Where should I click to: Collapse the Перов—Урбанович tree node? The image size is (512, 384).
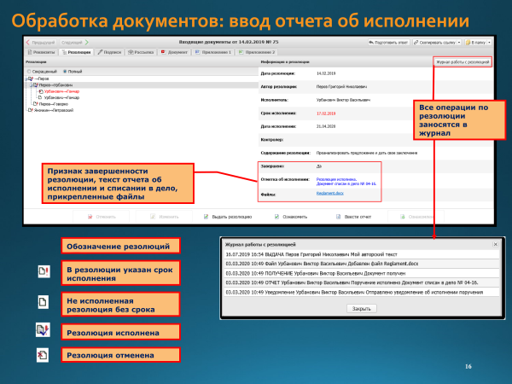tap(29, 85)
